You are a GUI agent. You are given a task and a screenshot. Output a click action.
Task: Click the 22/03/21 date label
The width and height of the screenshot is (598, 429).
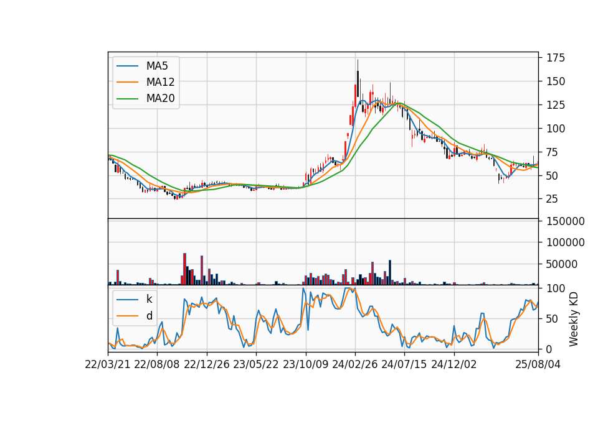click(x=108, y=364)
